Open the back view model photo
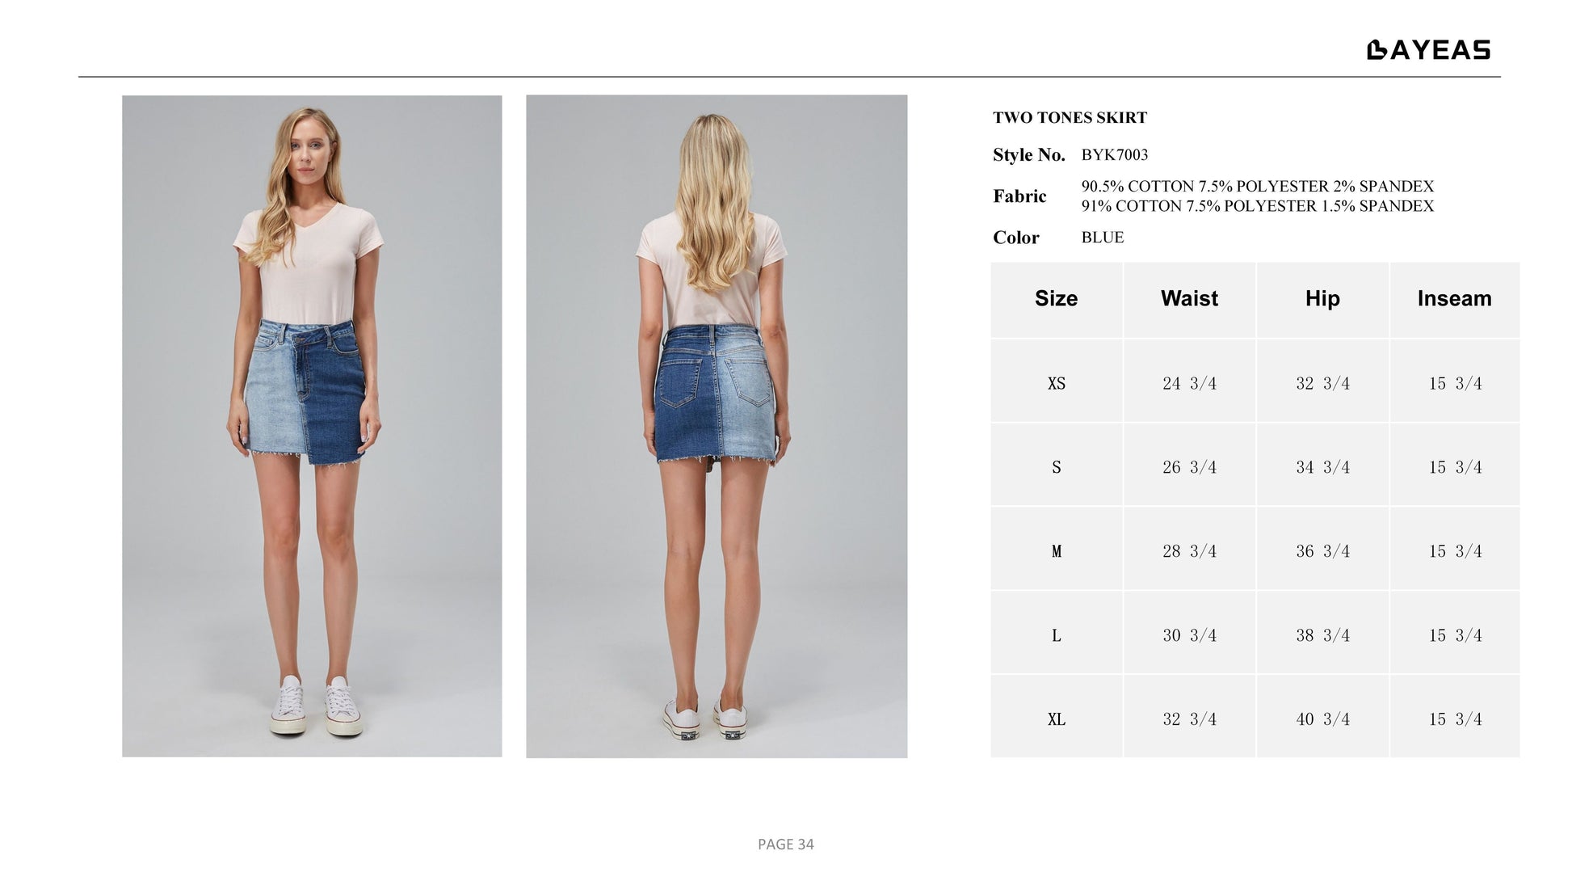 click(717, 426)
